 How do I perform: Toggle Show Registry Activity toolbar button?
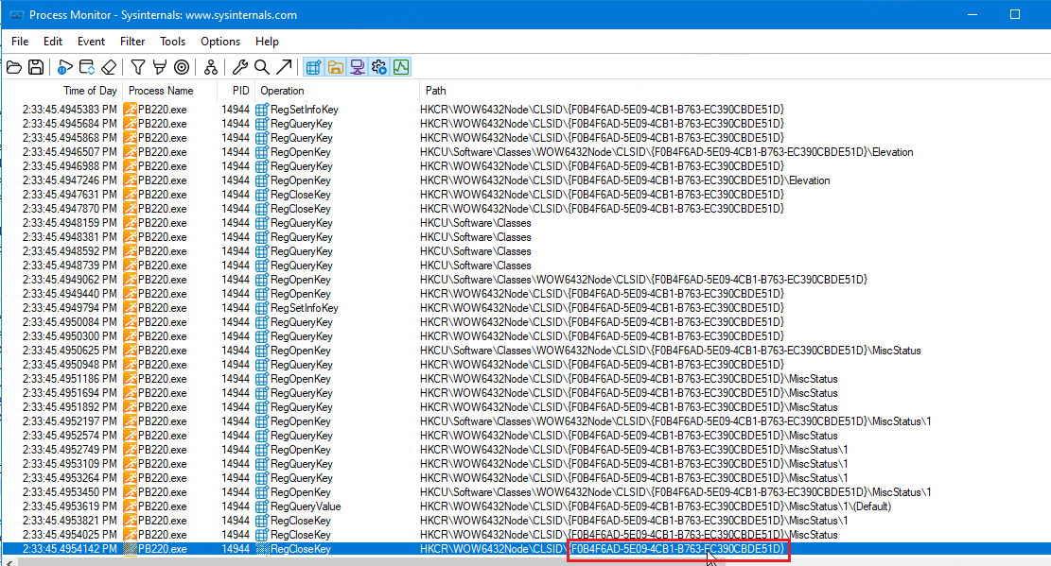tap(313, 67)
